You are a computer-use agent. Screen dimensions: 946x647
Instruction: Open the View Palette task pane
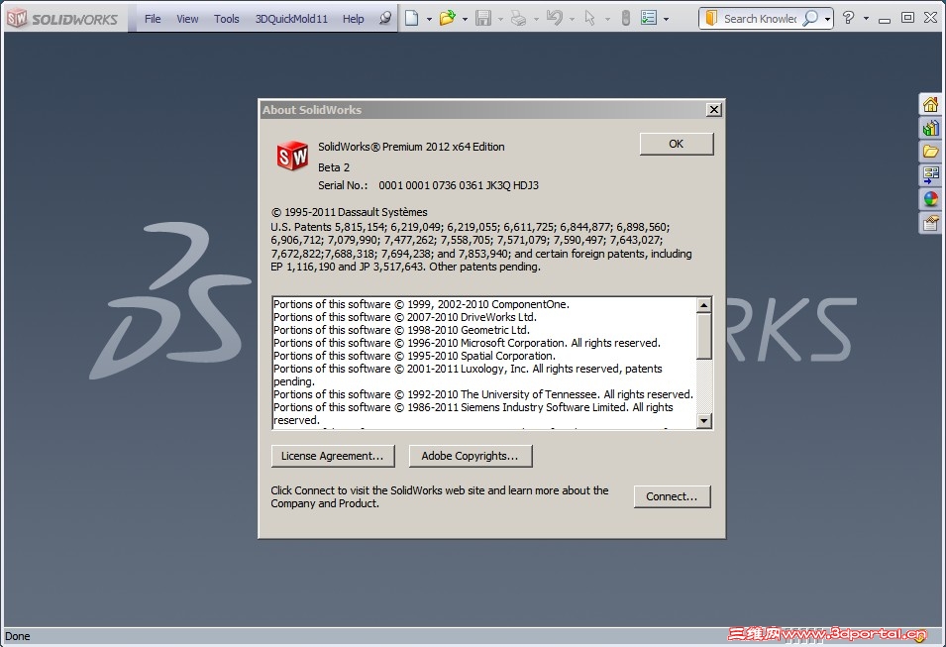(x=930, y=174)
